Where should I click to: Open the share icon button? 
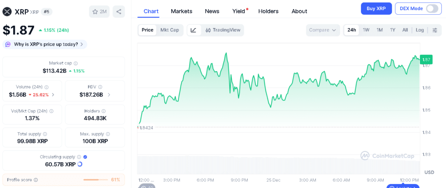[119, 12]
